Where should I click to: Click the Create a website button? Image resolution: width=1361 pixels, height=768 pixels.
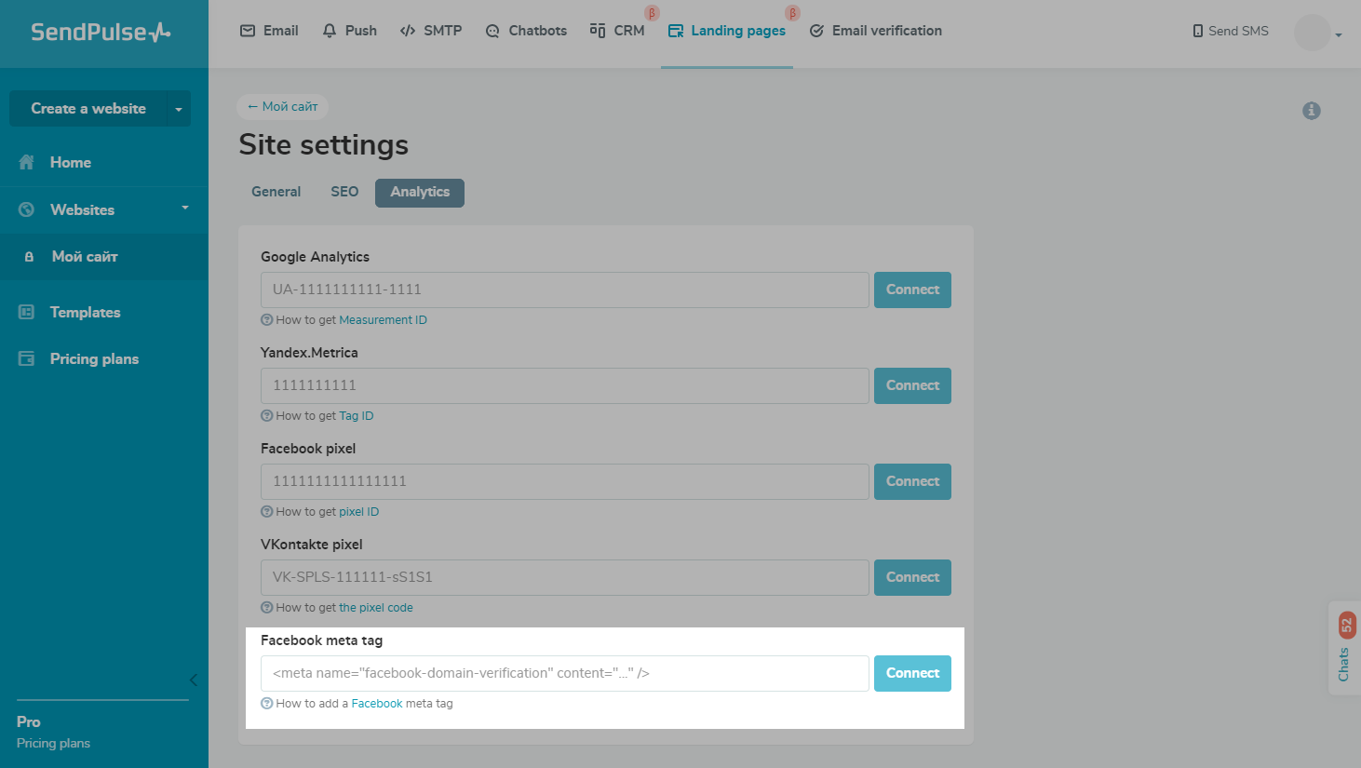tap(88, 108)
